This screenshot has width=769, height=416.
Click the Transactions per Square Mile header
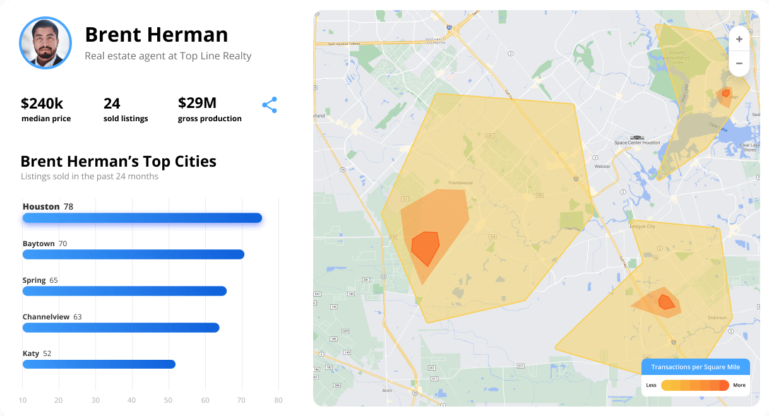(695, 367)
